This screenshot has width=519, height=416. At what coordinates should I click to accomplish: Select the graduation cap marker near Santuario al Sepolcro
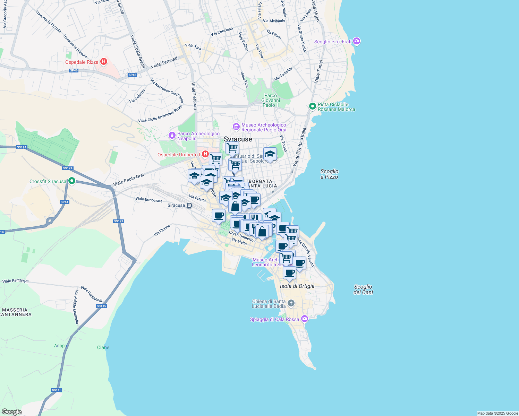[270, 154]
